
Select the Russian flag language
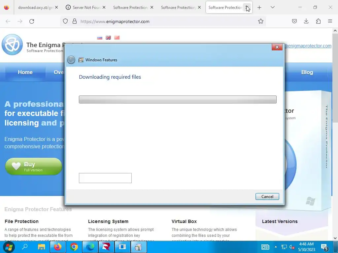[100, 38]
